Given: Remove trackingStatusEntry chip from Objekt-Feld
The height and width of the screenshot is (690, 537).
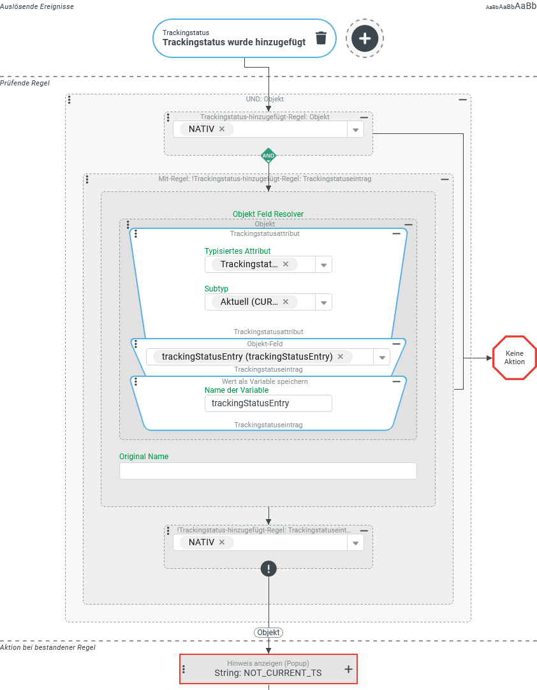Looking at the screenshot, I should coord(341,356).
